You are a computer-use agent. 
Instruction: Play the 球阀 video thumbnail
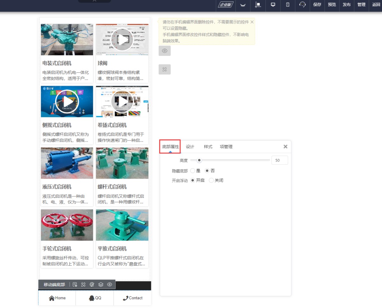[x=122, y=40]
